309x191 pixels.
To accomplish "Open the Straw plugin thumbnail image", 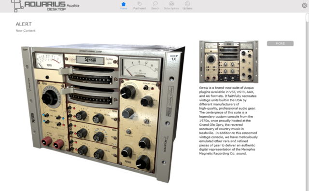I will [228, 62].
